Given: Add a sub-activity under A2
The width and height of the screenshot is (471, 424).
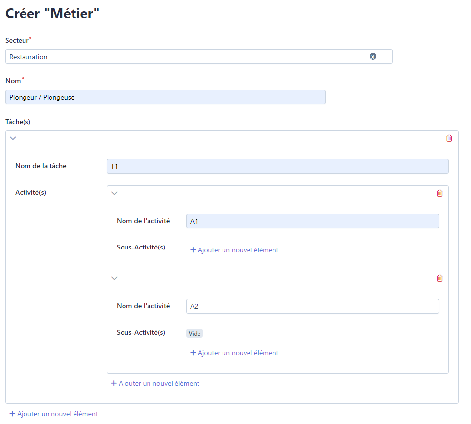Looking at the screenshot, I should click(x=234, y=353).
